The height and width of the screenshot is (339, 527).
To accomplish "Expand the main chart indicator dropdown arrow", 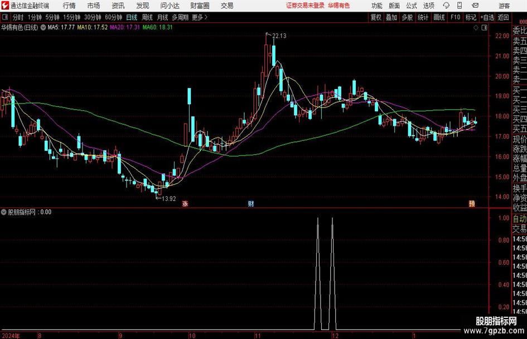I will pos(43,27).
